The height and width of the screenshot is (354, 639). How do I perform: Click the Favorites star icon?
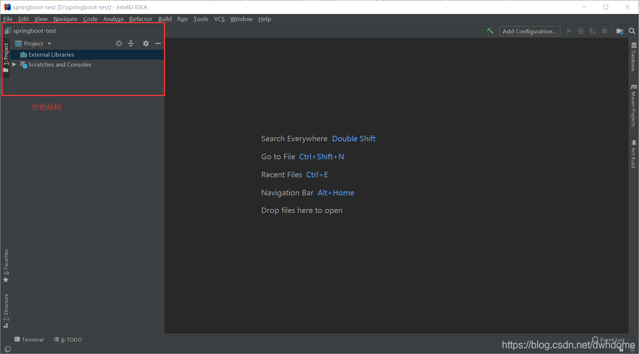click(x=6, y=280)
